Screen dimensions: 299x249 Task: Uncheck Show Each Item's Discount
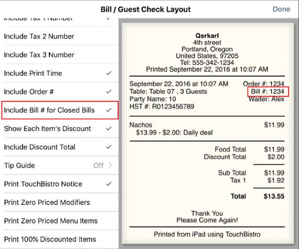point(109,129)
